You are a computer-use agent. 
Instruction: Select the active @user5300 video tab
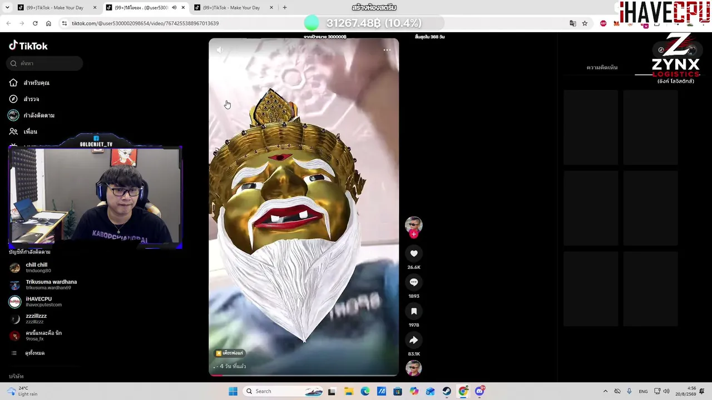coord(146,8)
